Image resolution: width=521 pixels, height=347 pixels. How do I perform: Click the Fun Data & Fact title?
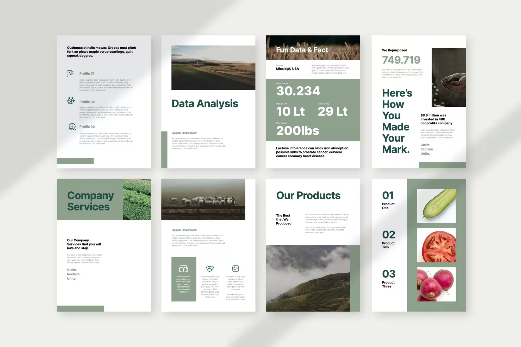point(302,50)
